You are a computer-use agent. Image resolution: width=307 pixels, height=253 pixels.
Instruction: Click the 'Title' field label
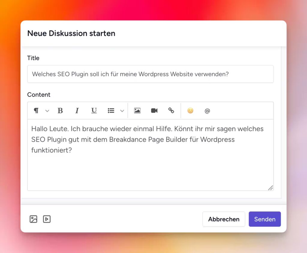pos(33,58)
